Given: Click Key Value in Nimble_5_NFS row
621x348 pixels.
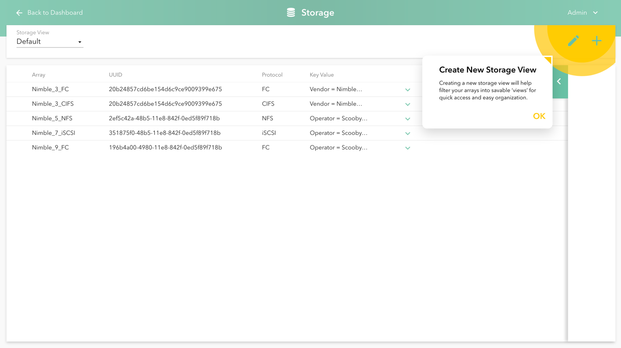Looking at the screenshot, I should pyautogui.click(x=339, y=118).
